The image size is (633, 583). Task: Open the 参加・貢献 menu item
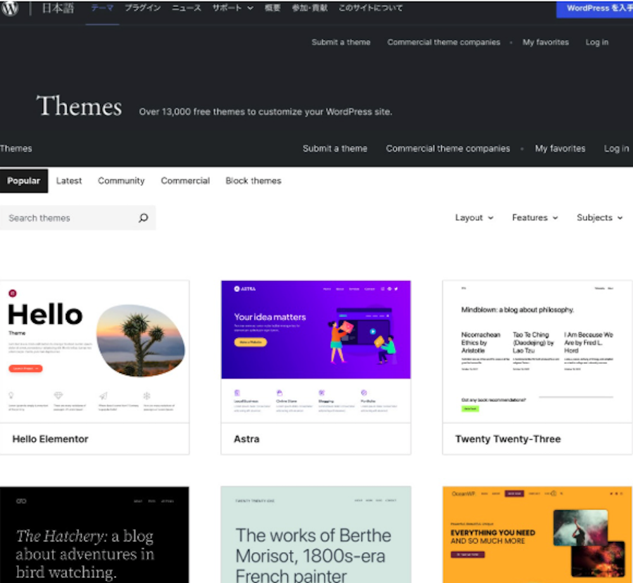coord(310,8)
